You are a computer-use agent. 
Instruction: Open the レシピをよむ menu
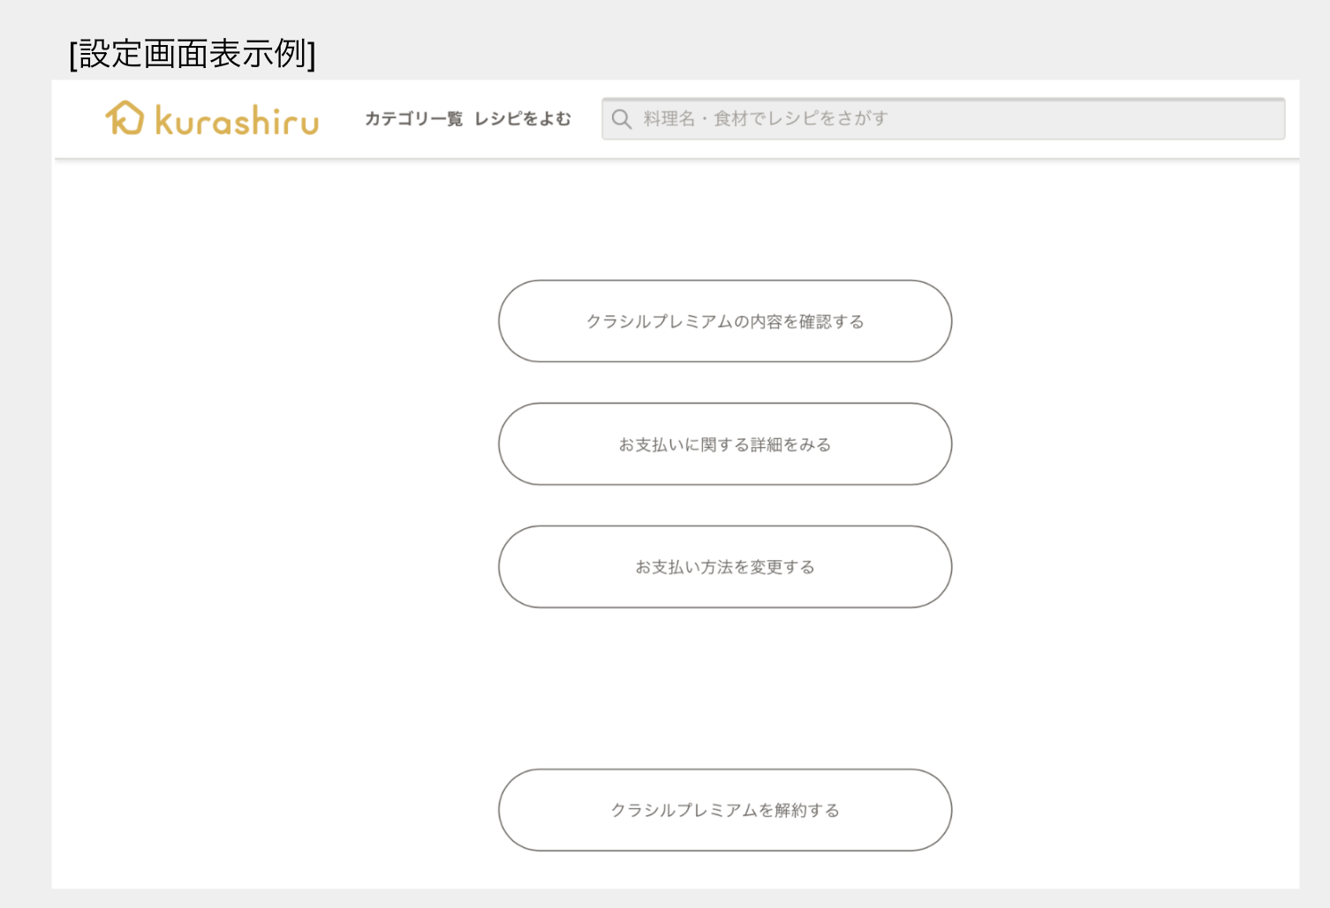(x=523, y=119)
